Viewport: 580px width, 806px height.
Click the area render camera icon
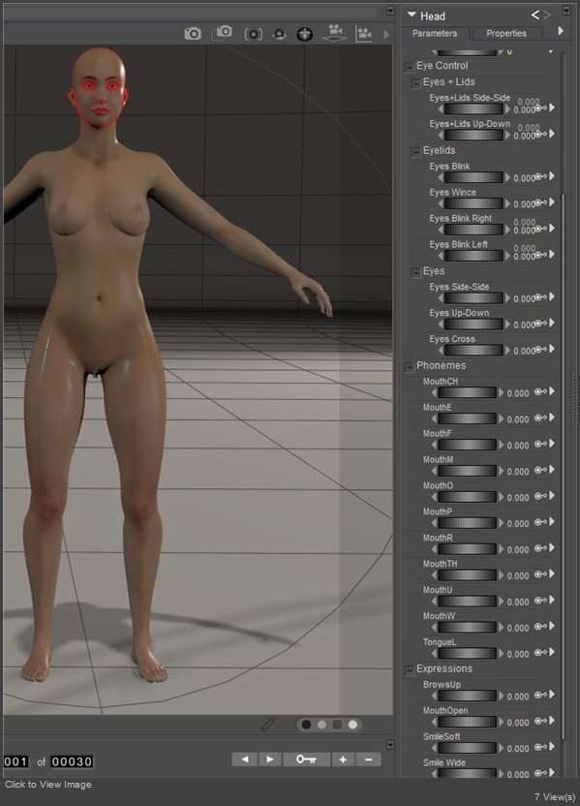coord(223,33)
